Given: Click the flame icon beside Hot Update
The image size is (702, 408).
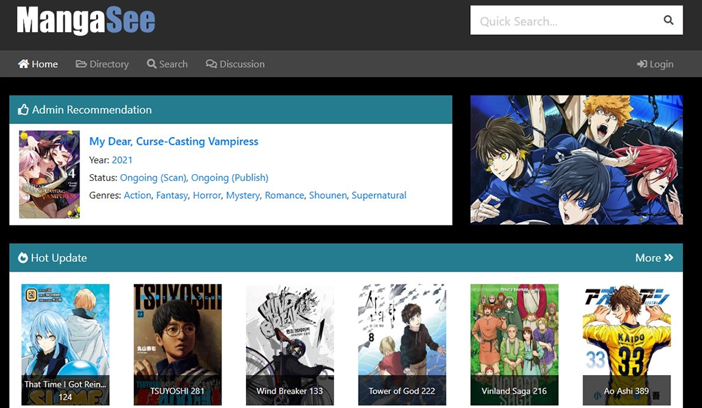Looking at the screenshot, I should click(23, 258).
